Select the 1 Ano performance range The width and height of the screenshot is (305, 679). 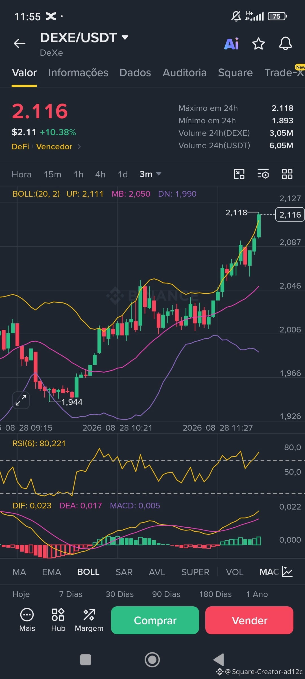coord(257,594)
